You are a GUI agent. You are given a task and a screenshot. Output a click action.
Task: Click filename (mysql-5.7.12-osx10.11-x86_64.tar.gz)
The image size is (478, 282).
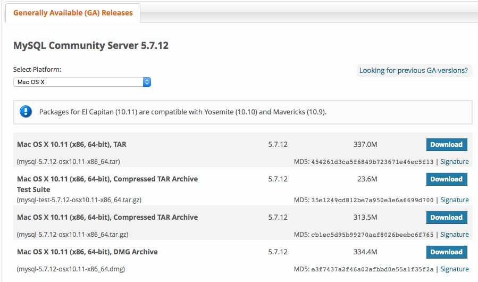[x=72, y=235]
